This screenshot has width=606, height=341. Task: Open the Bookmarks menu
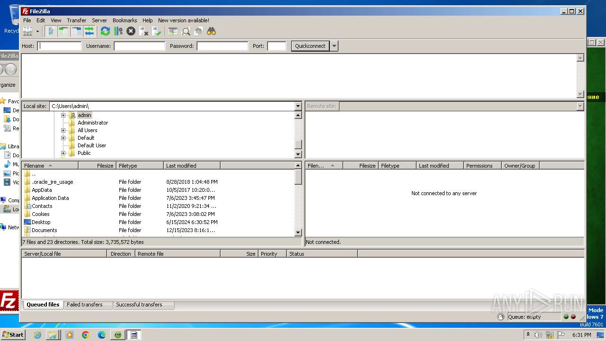[x=125, y=20]
